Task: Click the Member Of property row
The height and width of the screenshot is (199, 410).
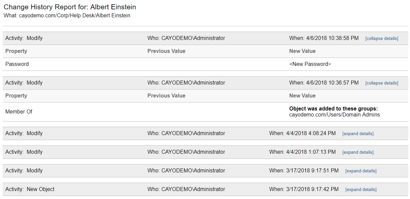Action: click(205, 112)
